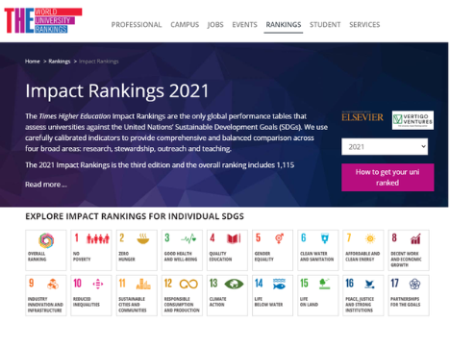This screenshot has height=348, width=450.
Task: Go to the Jobs menu item
Action: point(215,25)
